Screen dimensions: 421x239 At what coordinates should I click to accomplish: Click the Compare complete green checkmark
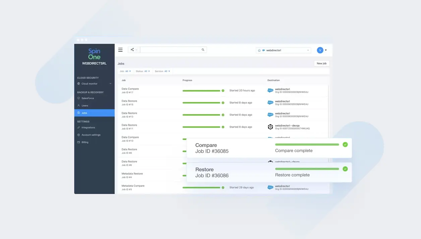[x=345, y=145]
